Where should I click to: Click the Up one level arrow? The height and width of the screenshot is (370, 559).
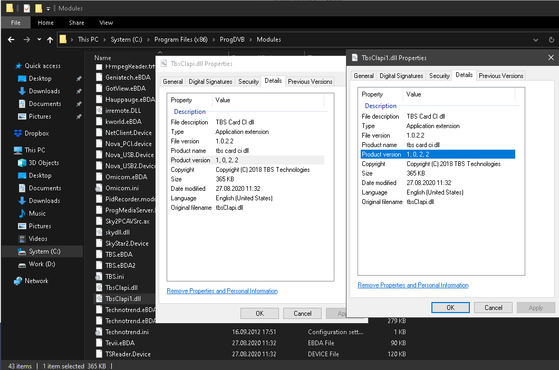pos(50,40)
